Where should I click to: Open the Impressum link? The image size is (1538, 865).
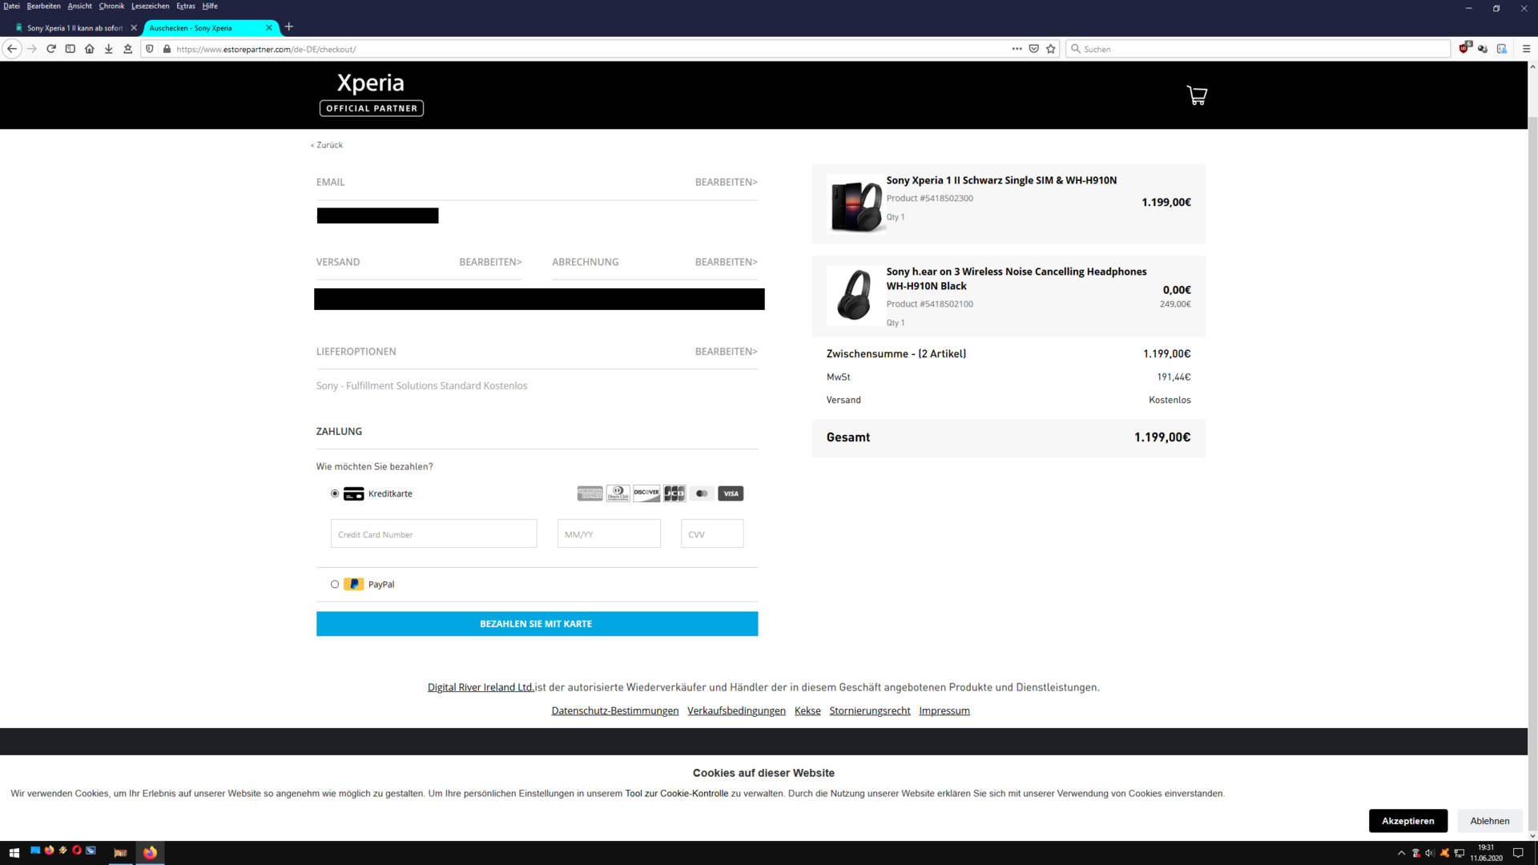(x=944, y=710)
